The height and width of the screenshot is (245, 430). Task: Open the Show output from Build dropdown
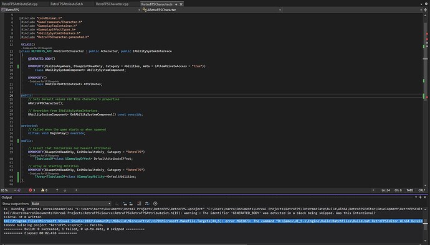coord(71,203)
